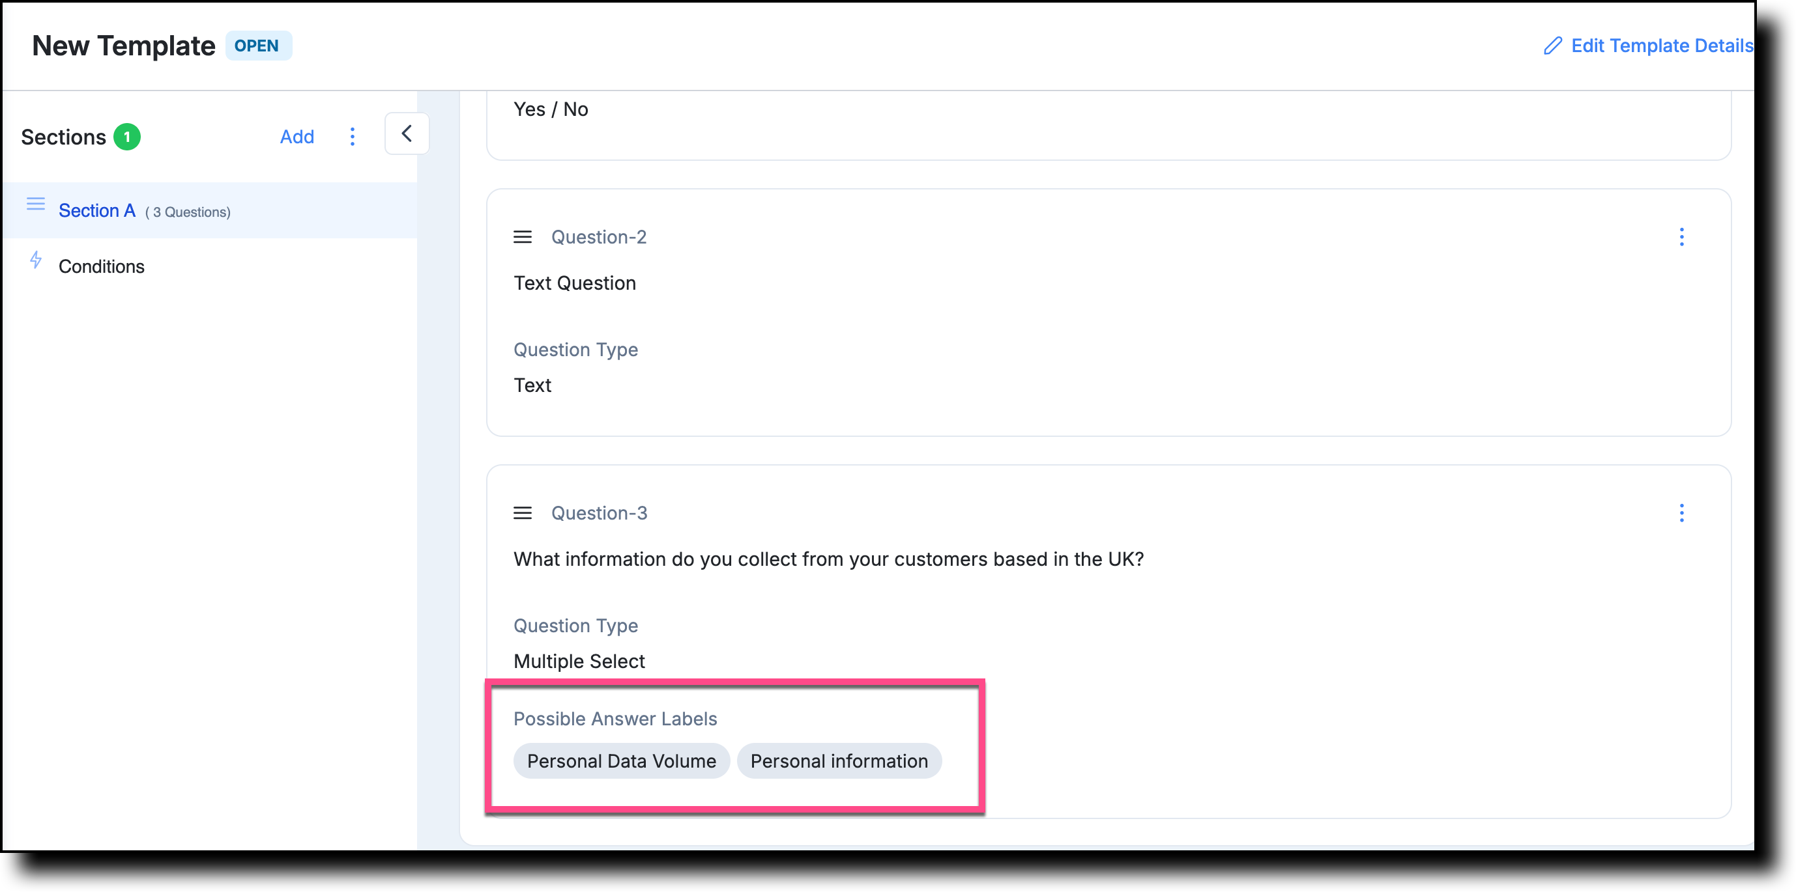
Task: Click the OPEN status badge
Action: (258, 46)
